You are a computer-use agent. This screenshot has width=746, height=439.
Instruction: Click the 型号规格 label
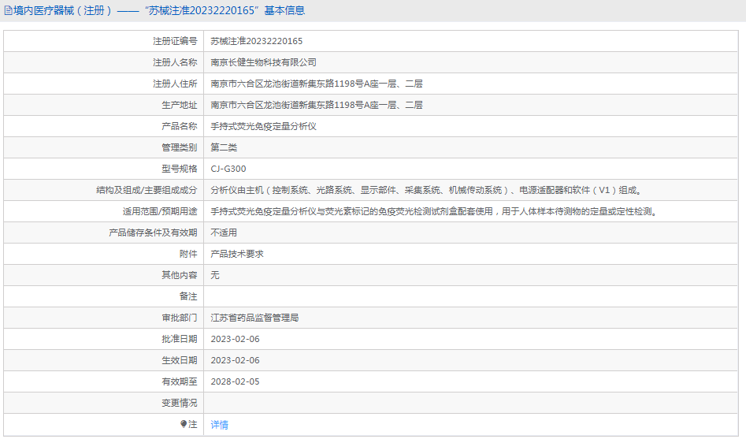point(180,169)
